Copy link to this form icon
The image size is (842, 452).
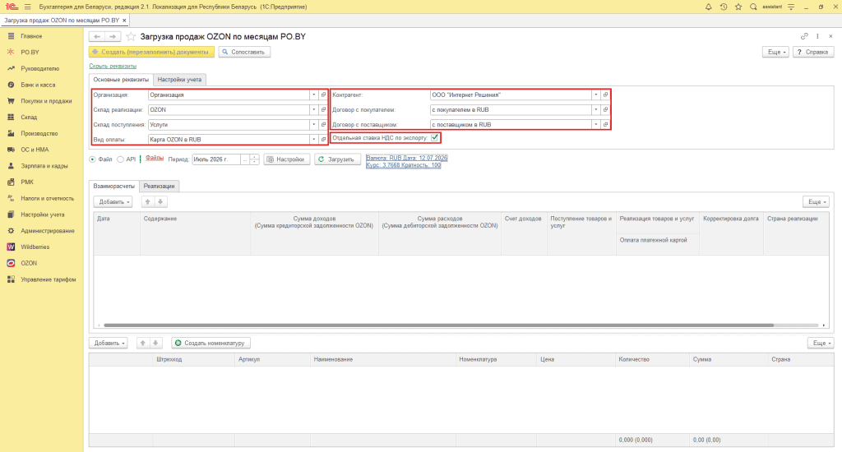(x=804, y=36)
